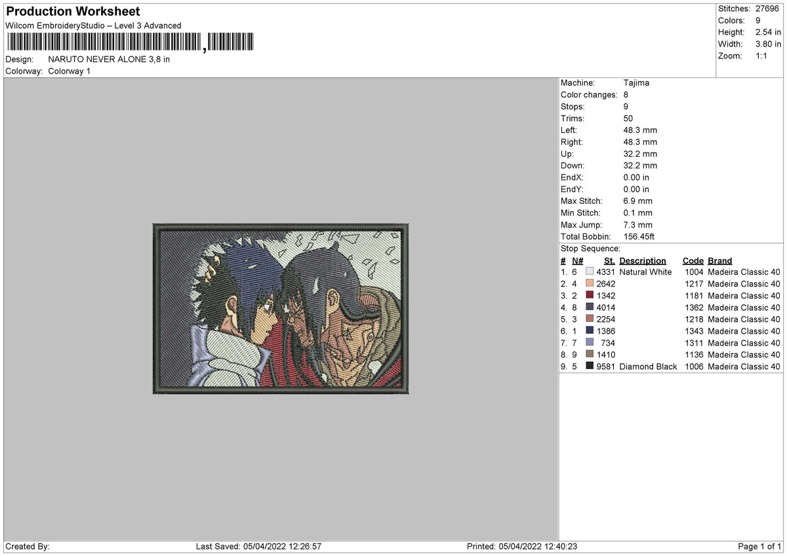Select the 2642-stitch peach color swatch

[x=590, y=283]
